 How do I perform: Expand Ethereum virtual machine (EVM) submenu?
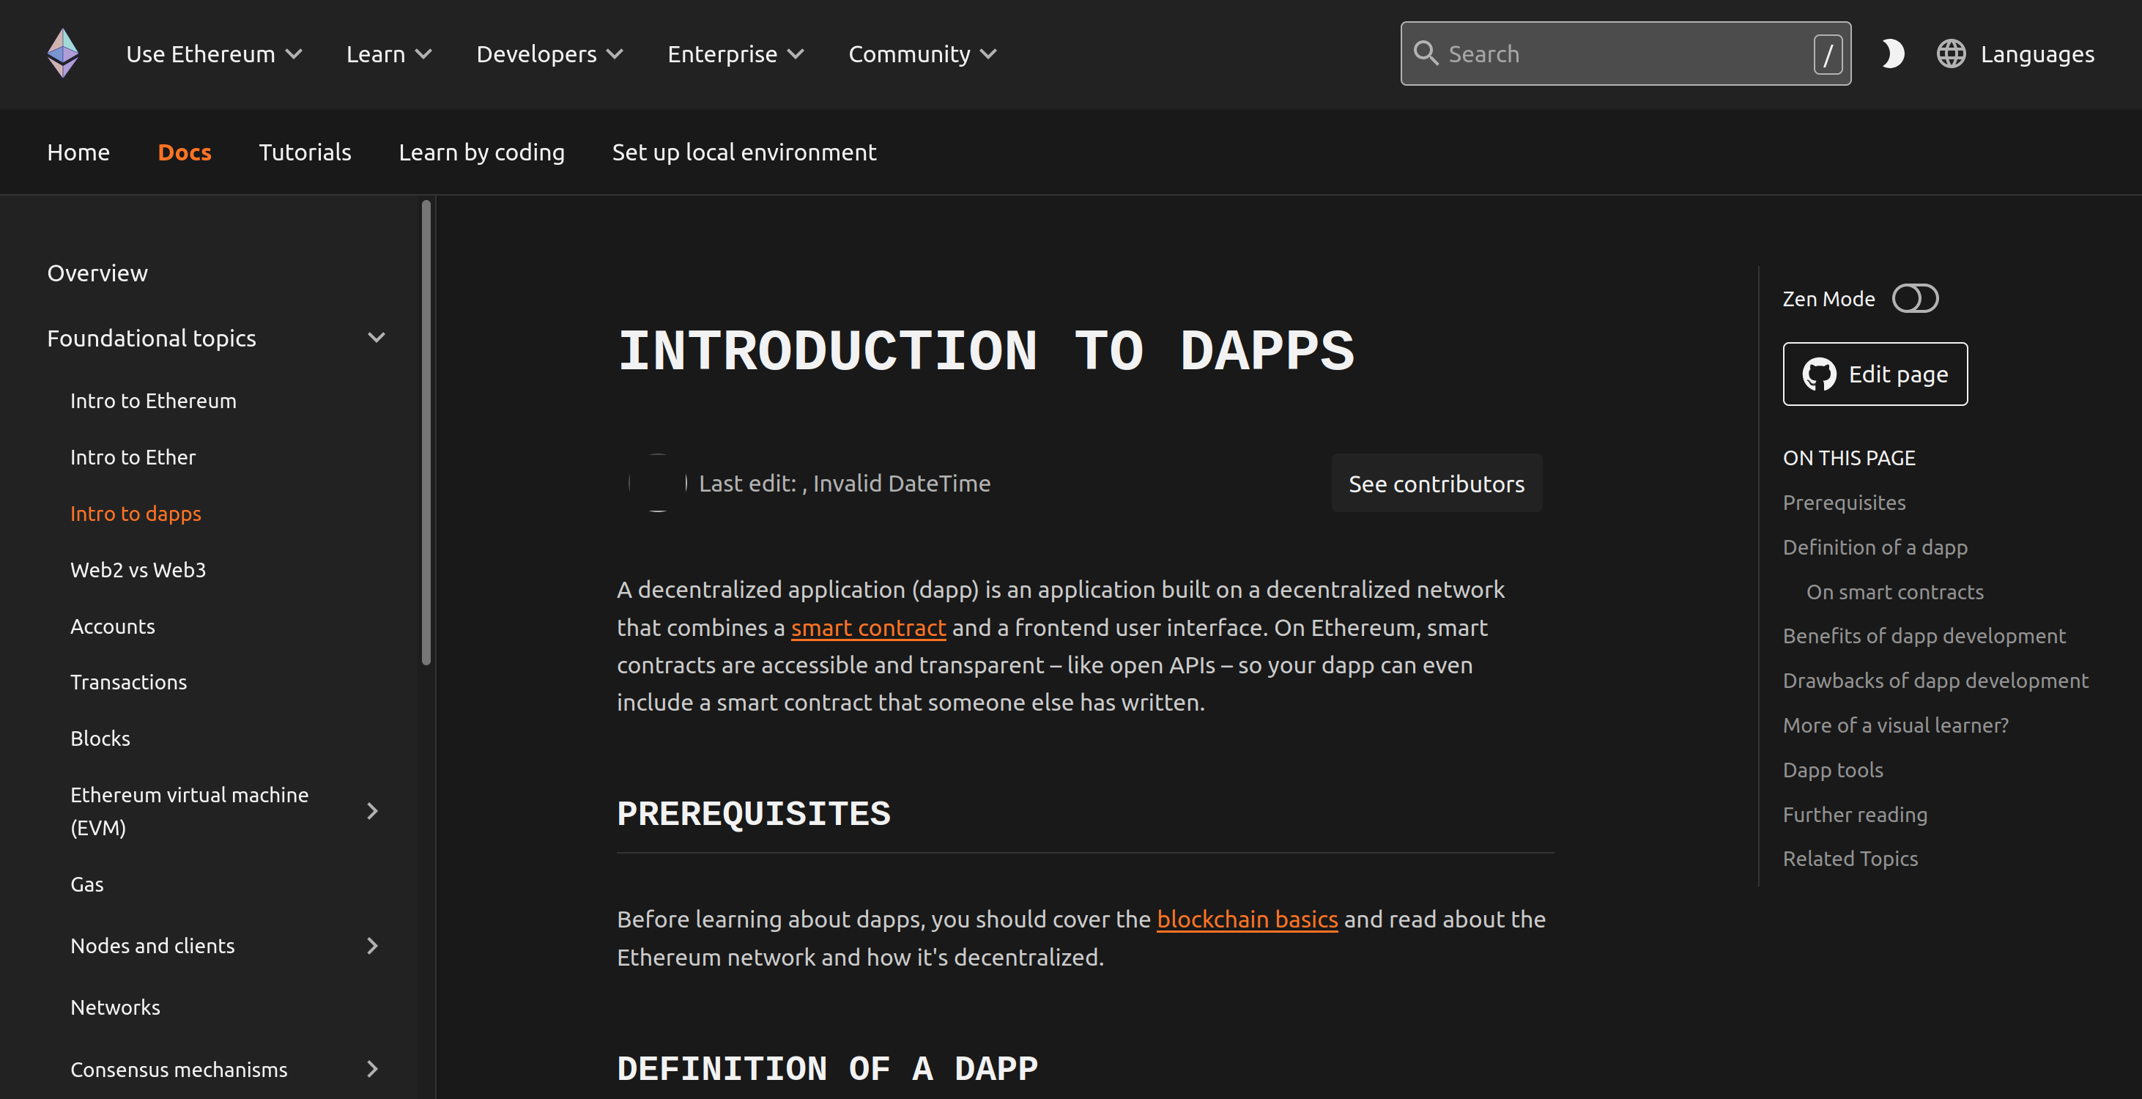(373, 811)
